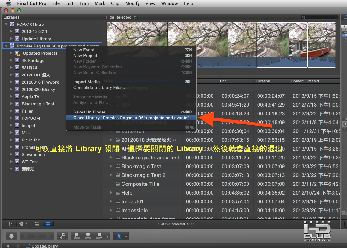Collapse the FCPX101Intro library

[x=6, y=24]
